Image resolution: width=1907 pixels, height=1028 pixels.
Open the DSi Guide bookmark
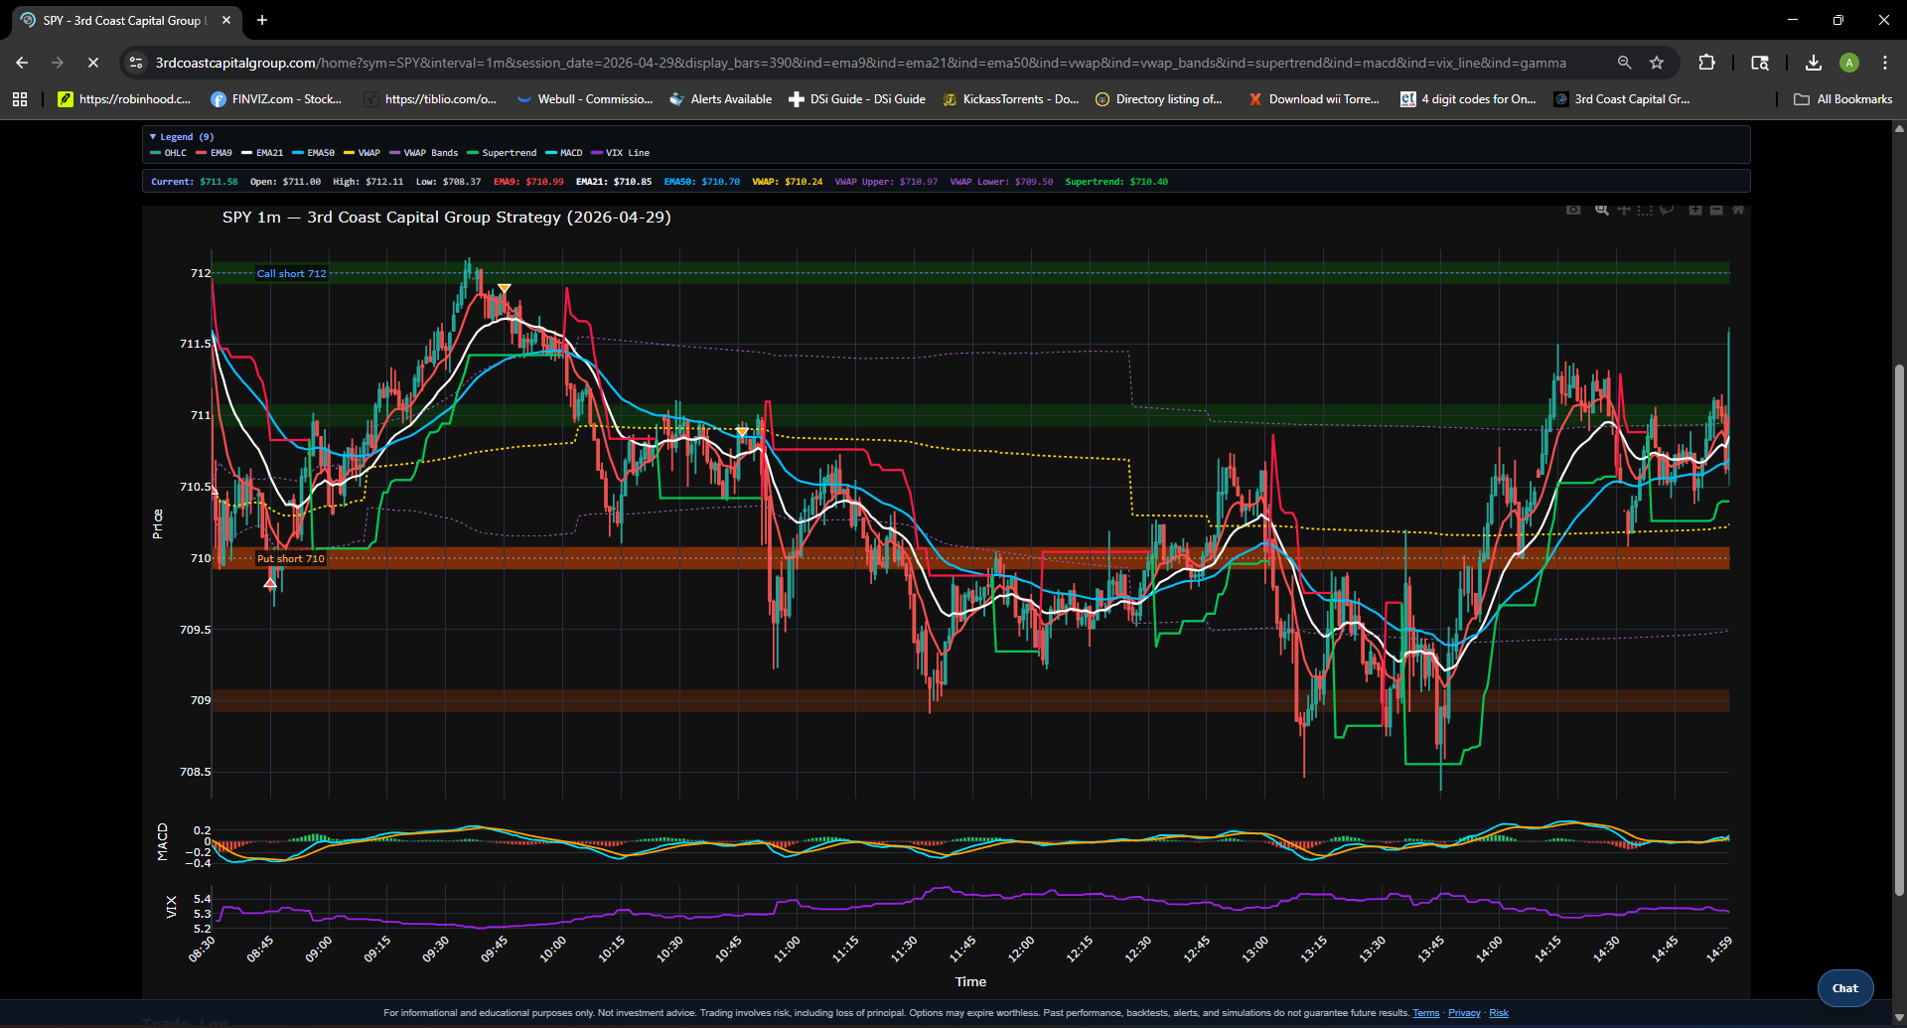click(857, 99)
